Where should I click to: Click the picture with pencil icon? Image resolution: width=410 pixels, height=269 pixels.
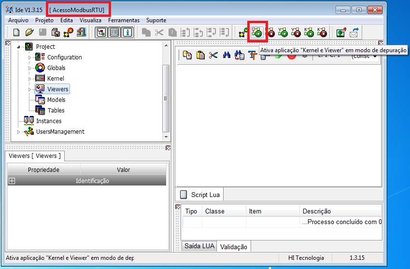(x=341, y=32)
